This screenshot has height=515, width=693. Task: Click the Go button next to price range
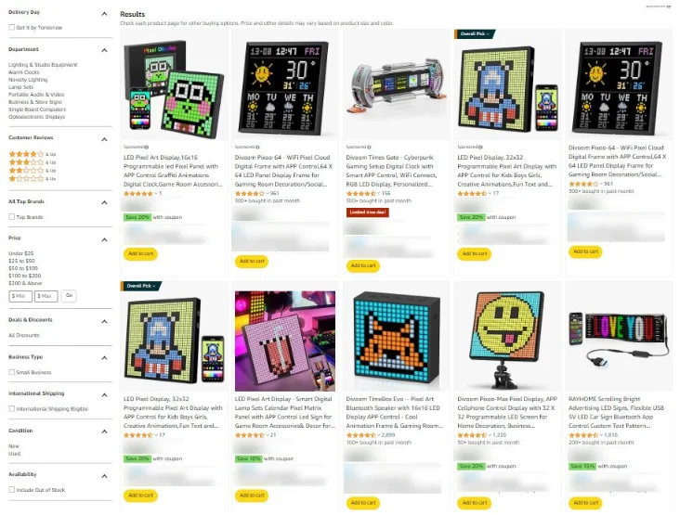point(69,296)
